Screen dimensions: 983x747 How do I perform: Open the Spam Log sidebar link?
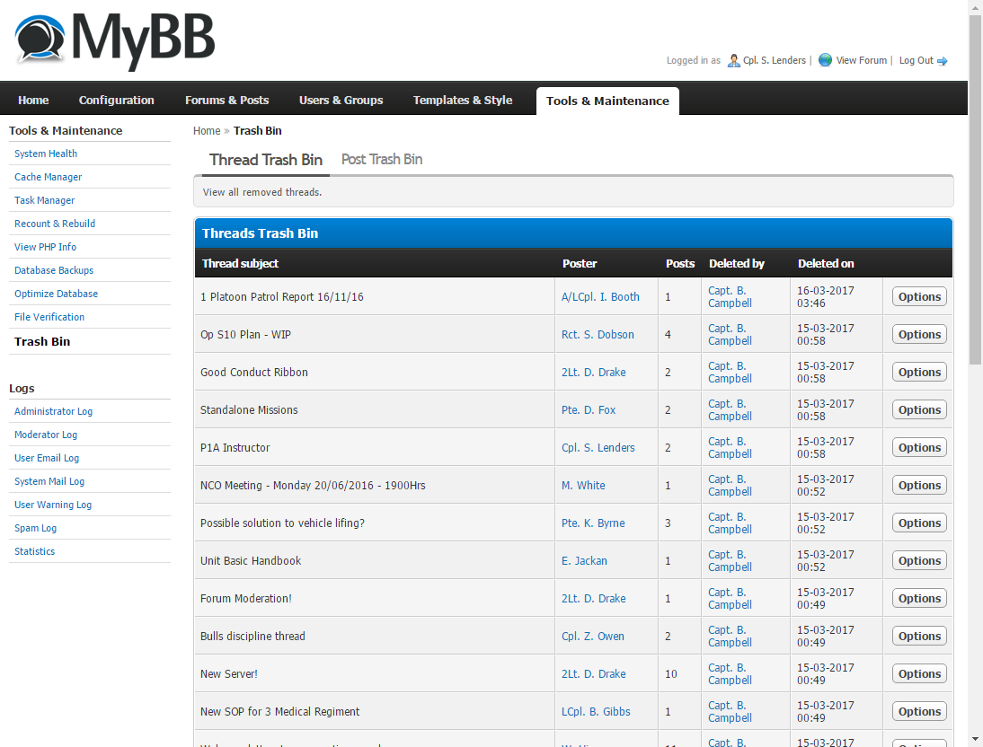(x=35, y=528)
